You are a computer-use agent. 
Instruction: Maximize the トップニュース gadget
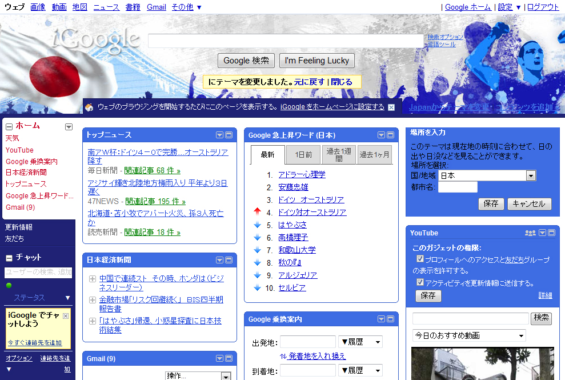pos(229,135)
